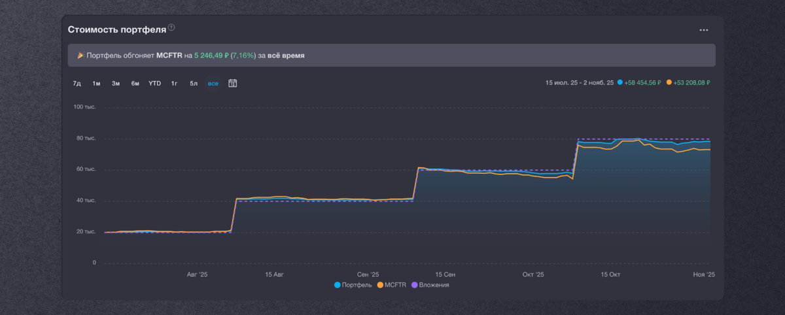The height and width of the screenshot is (315, 785).
Task: Toggle the Портфель series in legend
Action: coord(353,285)
